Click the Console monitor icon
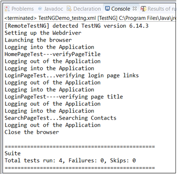The height and width of the screenshot is (174, 178). (x=107, y=8)
